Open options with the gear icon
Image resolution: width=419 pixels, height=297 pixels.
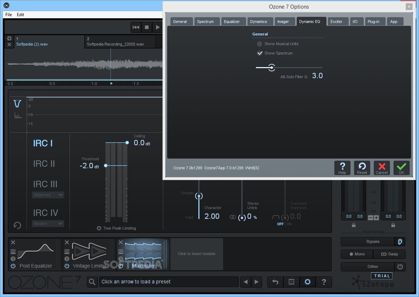tap(307, 282)
